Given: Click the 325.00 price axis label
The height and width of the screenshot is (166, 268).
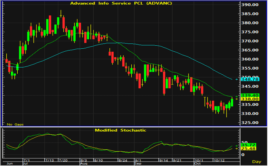Looking at the screenshot, I should 250,123.
